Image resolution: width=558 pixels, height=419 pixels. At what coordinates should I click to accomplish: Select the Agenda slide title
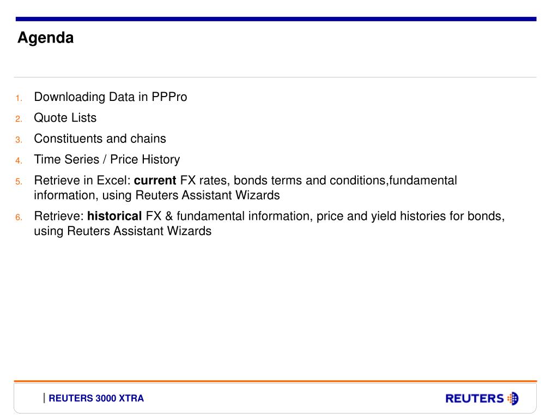click(x=46, y=38)
